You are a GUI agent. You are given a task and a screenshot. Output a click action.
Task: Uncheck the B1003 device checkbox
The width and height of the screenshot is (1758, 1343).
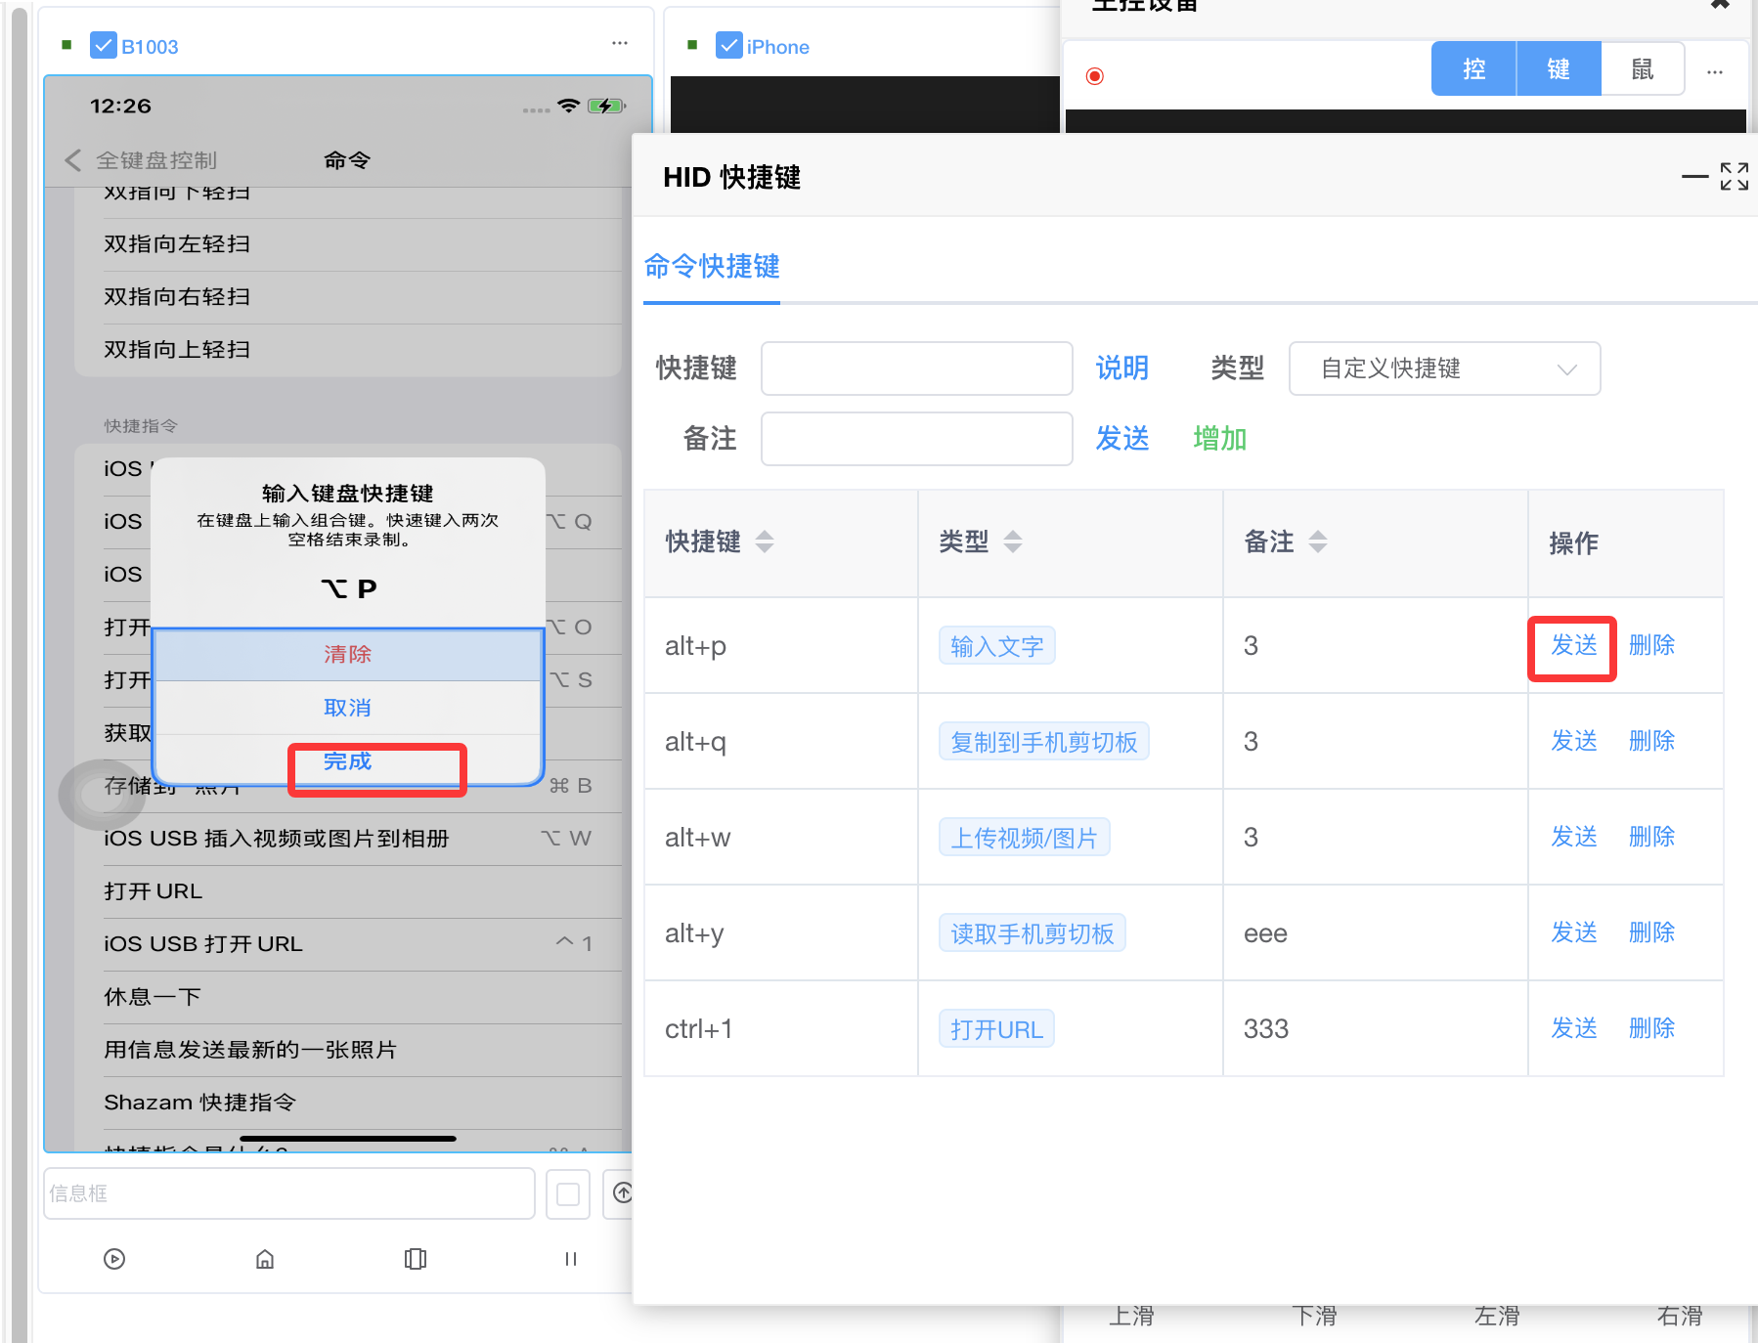coord(103,46)
